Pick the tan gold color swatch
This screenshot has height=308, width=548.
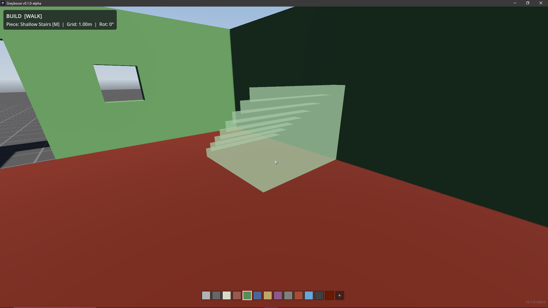[x=267, y=295]
